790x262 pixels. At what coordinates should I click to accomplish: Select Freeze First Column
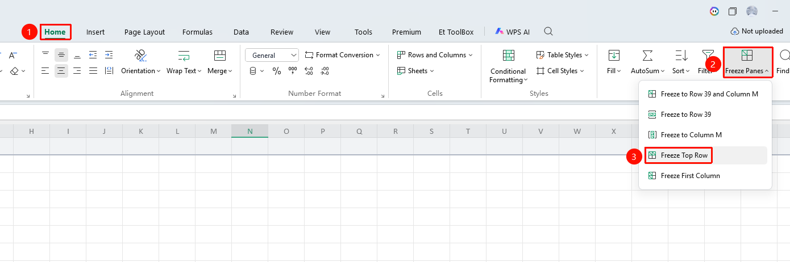(x=705, y=176)
